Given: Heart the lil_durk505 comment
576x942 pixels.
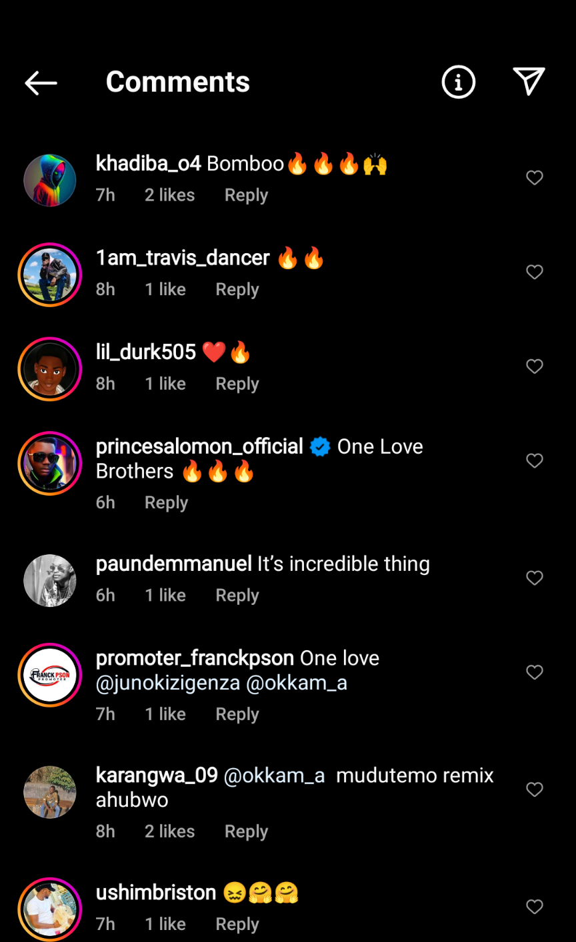Looking at the screenshot, I should (x=535, y=366).
